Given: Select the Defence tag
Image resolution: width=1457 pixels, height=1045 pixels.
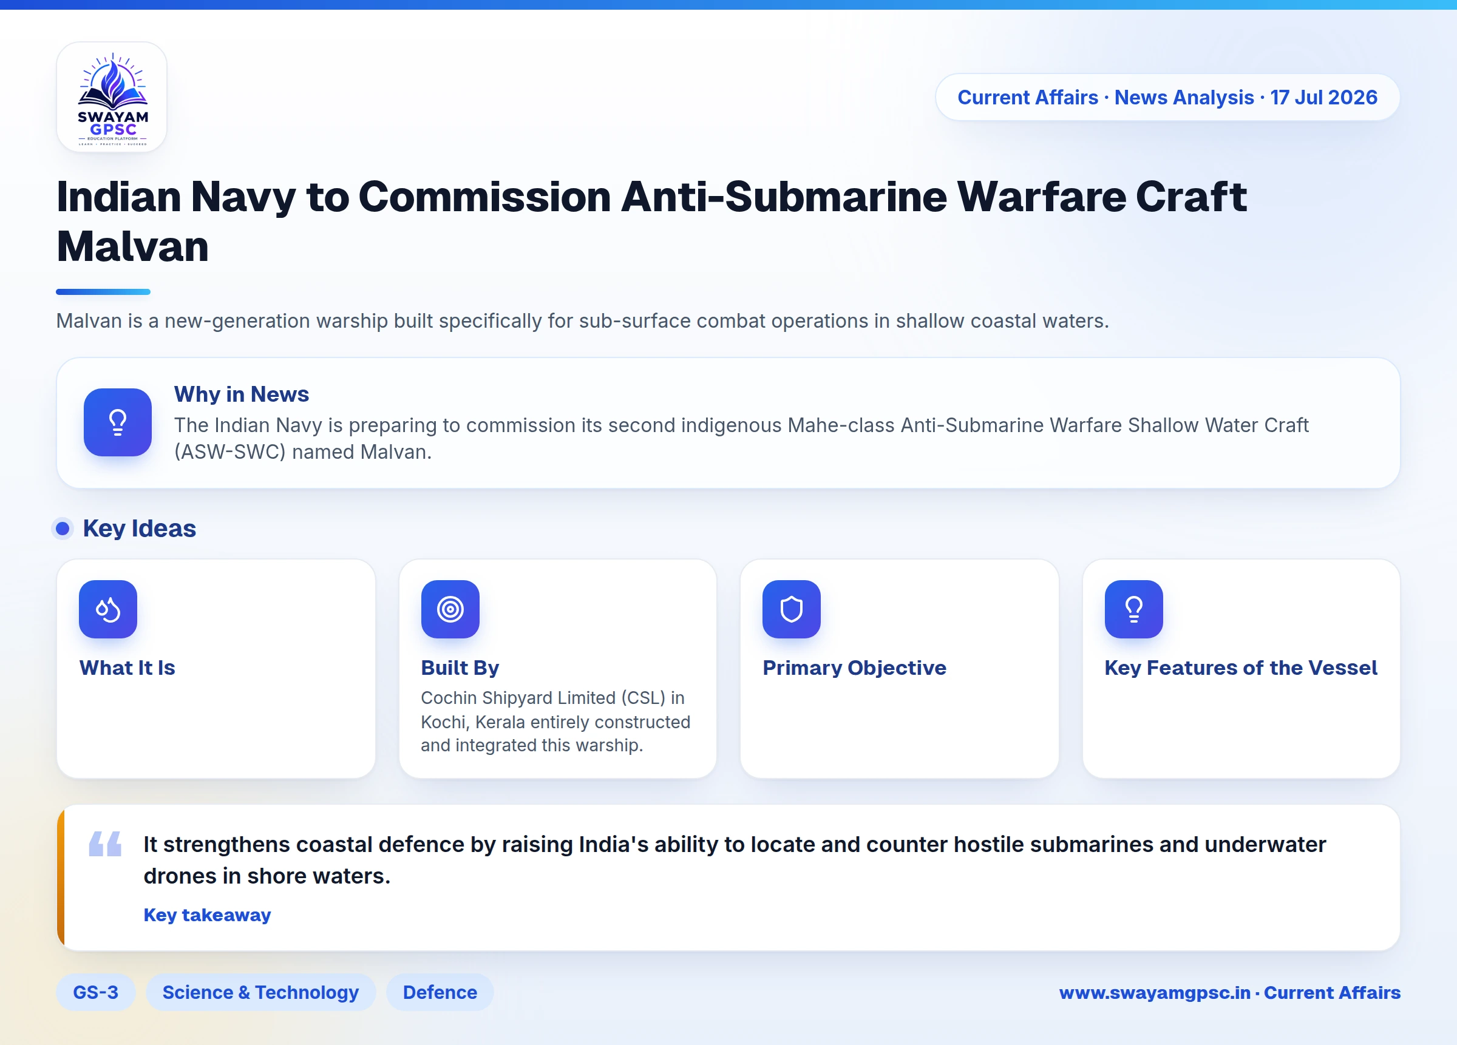Looking at the screenshot, I should pyautogui.click(x=440, y=992).
